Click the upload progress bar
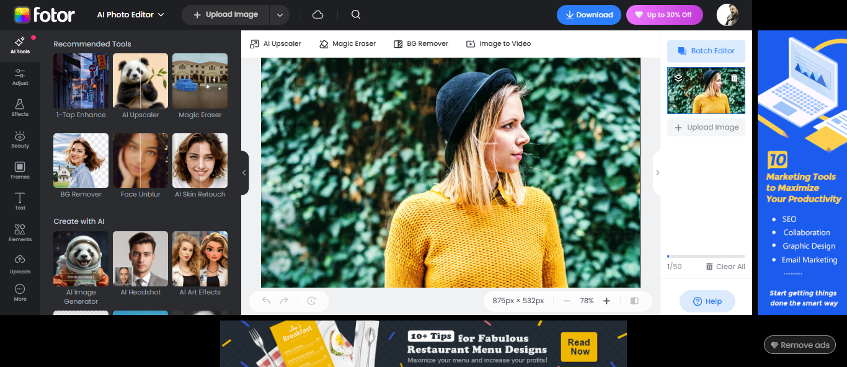 [x=706, y=256]
